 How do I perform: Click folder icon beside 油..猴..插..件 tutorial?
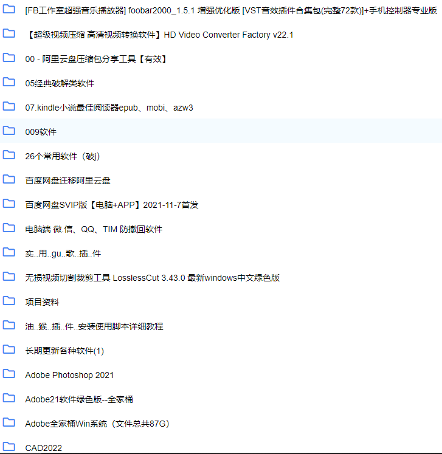[x=9, y=325]
